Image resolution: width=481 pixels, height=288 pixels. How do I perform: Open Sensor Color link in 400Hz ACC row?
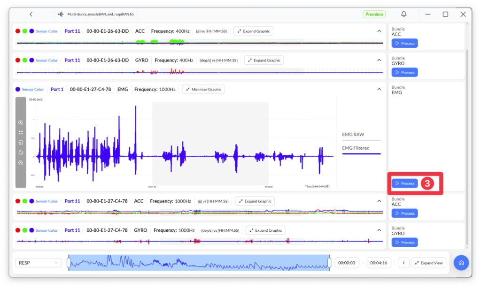click(47, 31)
